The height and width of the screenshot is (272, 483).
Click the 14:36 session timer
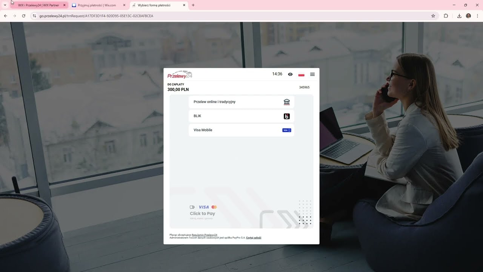coord(277,74)
